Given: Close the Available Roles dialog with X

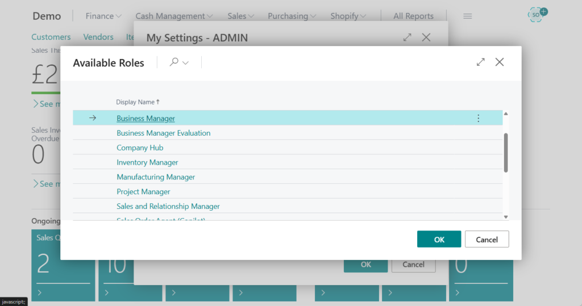Looking at the screenshot, I should coord(500,62).
